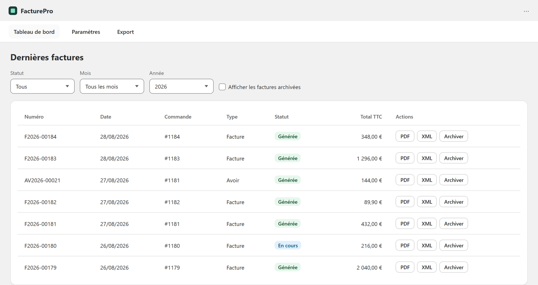The height and width of the screenshot is (285, 538).
Task: Click the En cours status badge
Action: (288, 246)
